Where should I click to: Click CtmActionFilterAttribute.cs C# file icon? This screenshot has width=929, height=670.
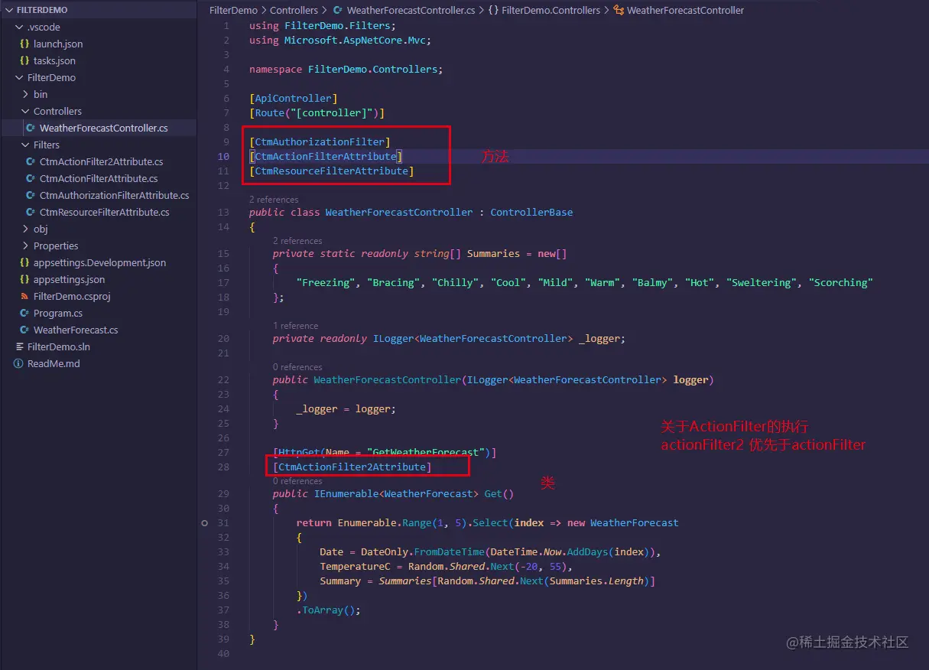[31, 179]
